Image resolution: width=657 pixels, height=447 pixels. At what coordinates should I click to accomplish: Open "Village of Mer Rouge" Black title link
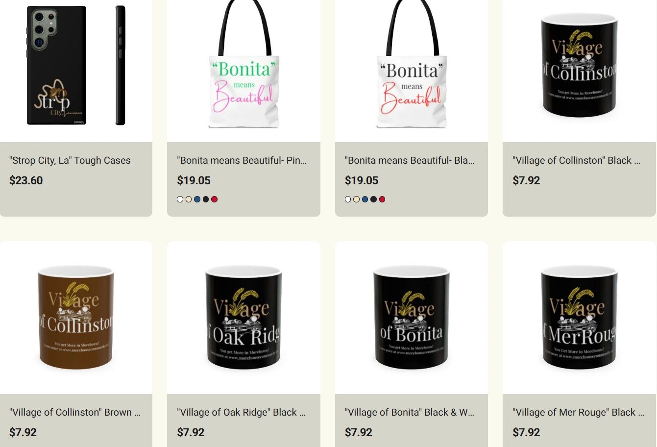pyautogui.click(x=578, y=412)
